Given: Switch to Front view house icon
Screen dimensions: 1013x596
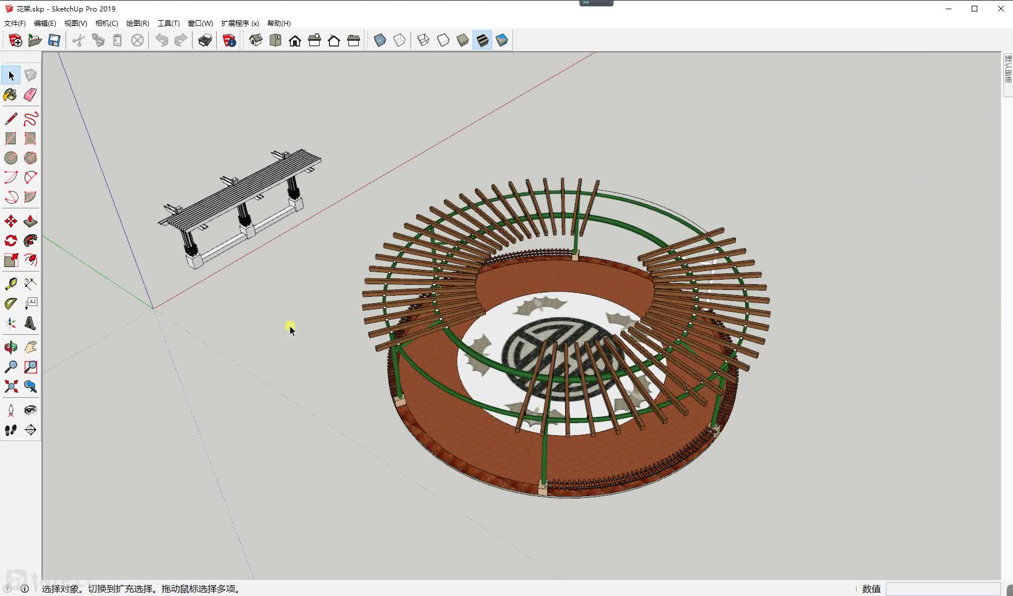Looking at the screenshot, I should [x=295, y=40].
